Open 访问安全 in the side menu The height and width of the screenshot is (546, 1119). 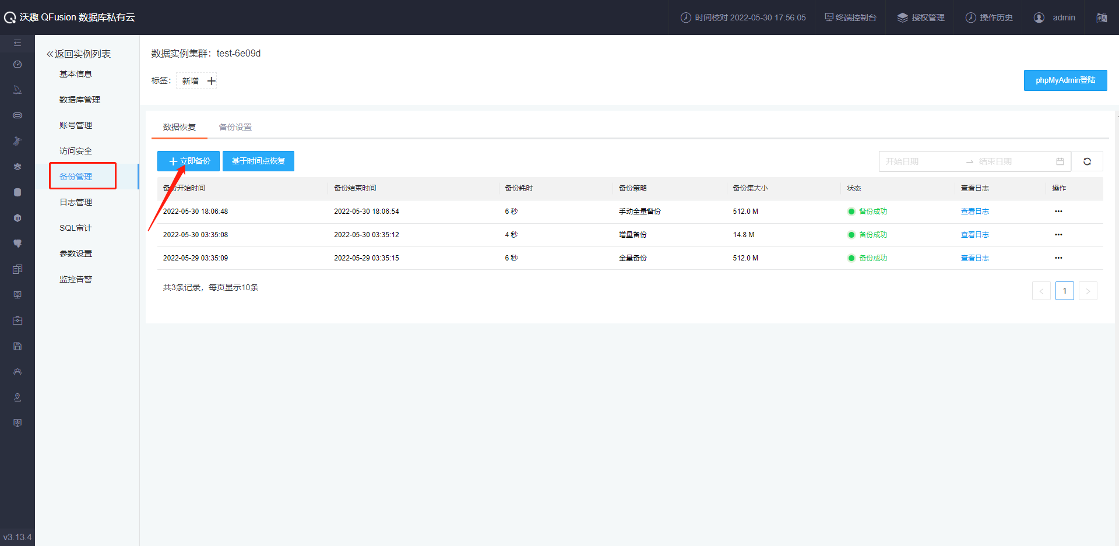[76, 151]
